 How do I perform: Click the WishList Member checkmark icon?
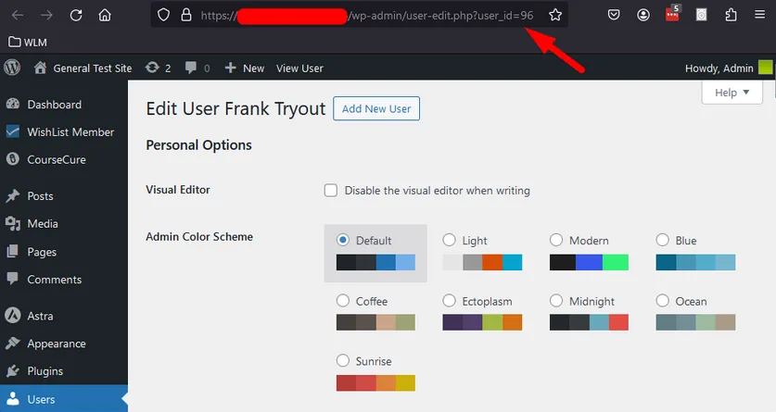click(13, 131)
